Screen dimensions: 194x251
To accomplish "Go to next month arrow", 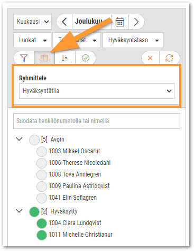I will tap(136, 22).
